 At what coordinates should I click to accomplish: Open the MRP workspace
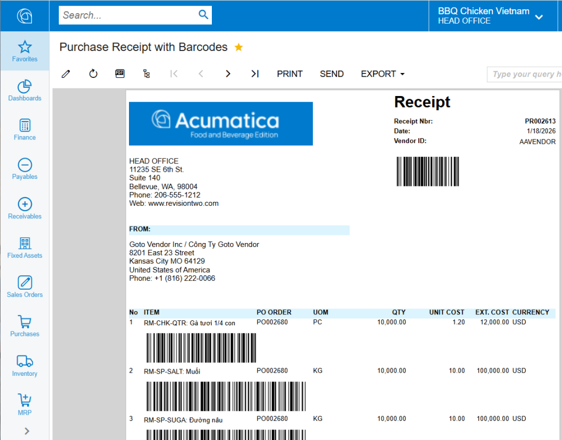24,404
